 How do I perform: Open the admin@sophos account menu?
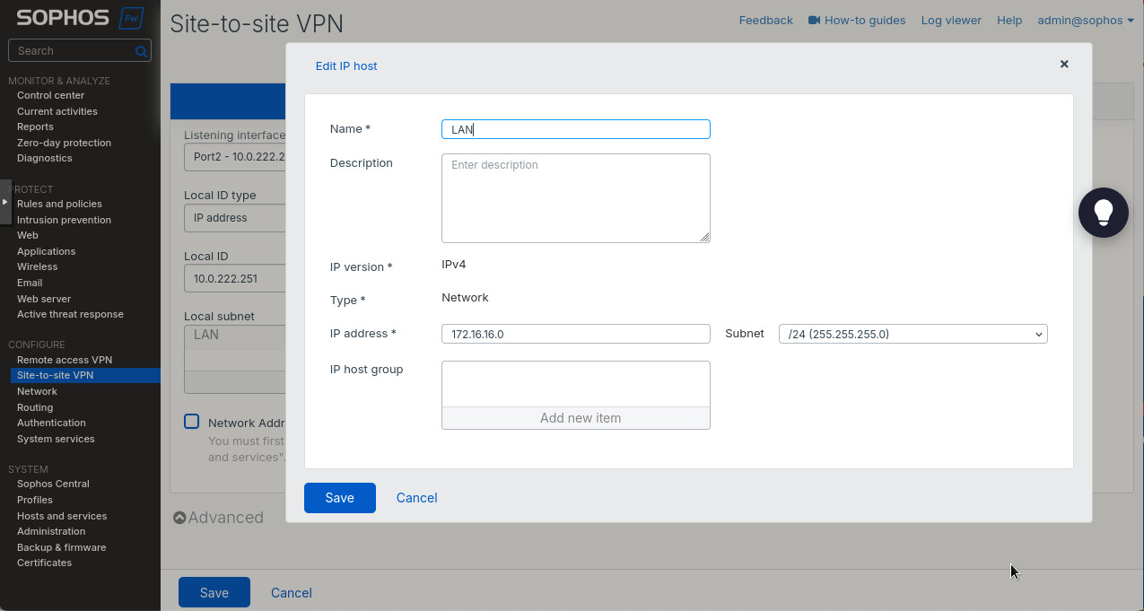pos(1085,20)
